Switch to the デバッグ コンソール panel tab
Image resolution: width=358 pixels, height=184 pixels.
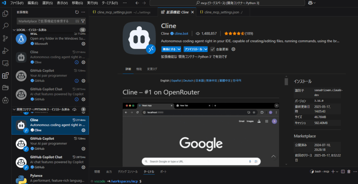click(x=128, y=172)
